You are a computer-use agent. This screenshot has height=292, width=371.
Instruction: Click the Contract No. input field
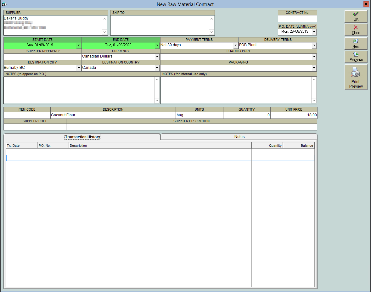point(297,19)
